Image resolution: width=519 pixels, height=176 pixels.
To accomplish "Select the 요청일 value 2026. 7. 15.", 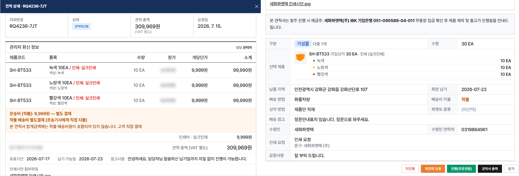I will coord(209,26).
